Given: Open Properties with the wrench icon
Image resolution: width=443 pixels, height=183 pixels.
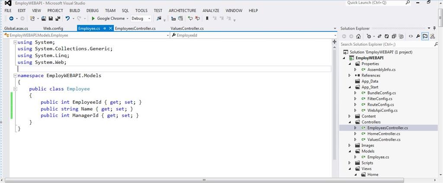Looking at the screenshot, I should click(418, 36).
